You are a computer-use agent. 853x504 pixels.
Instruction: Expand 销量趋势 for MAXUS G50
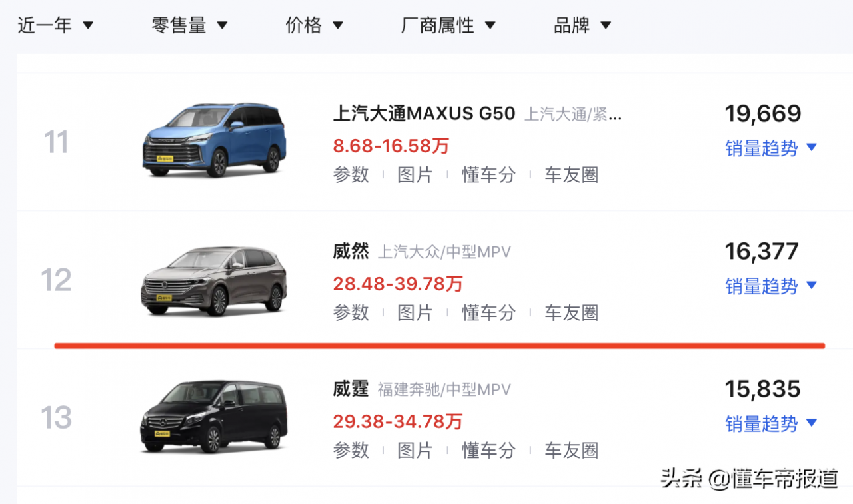(x=771, y=148)
